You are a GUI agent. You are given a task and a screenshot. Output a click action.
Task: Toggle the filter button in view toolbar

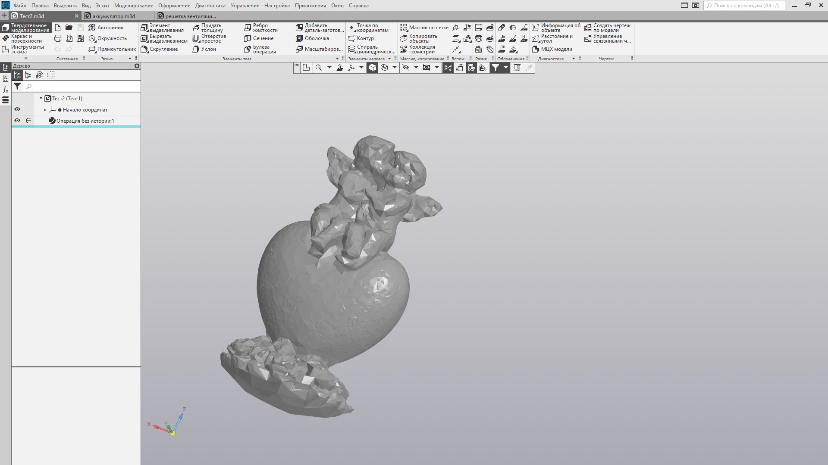coord(496,68)
